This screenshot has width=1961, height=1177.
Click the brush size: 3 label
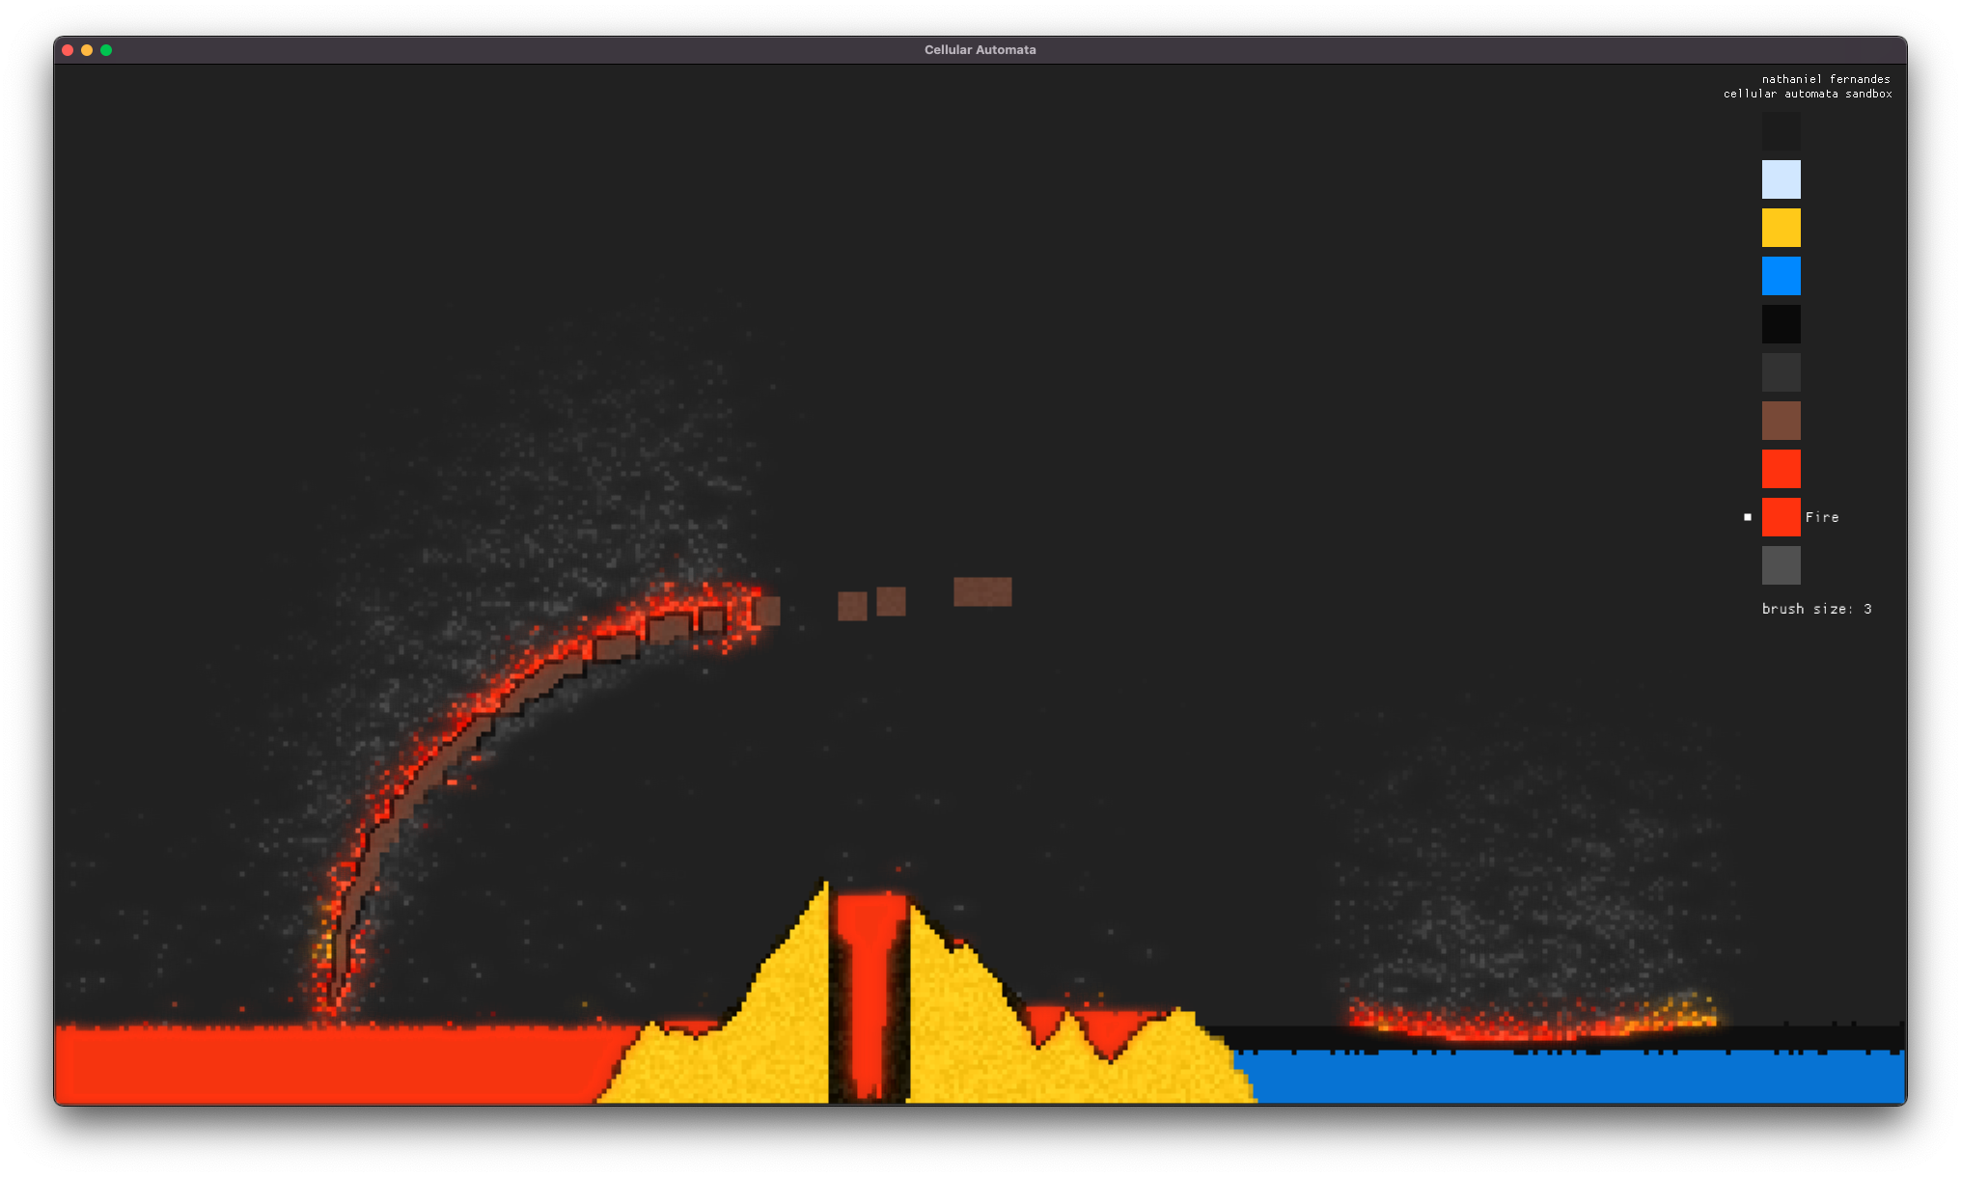click(x=1816, y=609)
